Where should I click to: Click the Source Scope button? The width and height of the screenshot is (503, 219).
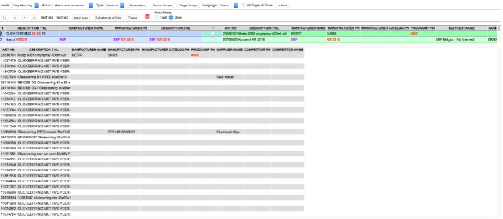pos(162,5)
